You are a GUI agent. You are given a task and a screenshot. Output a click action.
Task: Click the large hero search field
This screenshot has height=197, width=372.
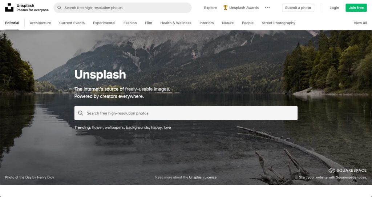[x=186, y=113]
